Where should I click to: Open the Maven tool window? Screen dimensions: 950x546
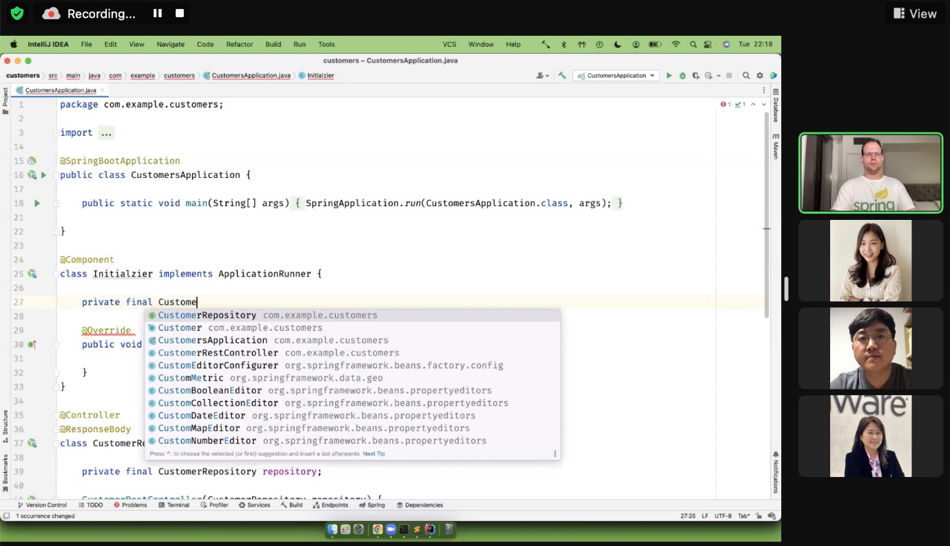[776, 147]
